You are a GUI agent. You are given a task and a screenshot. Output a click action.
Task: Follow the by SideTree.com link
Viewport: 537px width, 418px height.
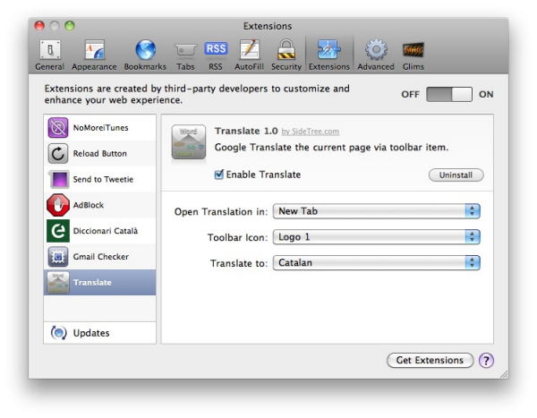click(311, 132)
